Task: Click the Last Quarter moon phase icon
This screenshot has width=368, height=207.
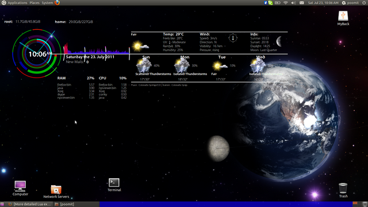Action: (x=279, y=41)
